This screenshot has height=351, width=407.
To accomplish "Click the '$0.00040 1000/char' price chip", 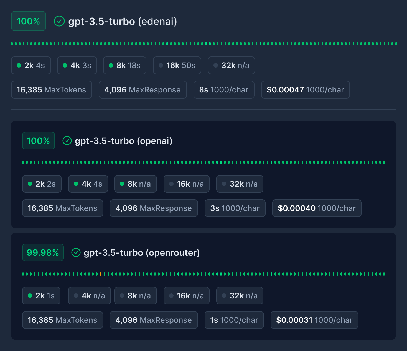I will (x=317, y=208).
